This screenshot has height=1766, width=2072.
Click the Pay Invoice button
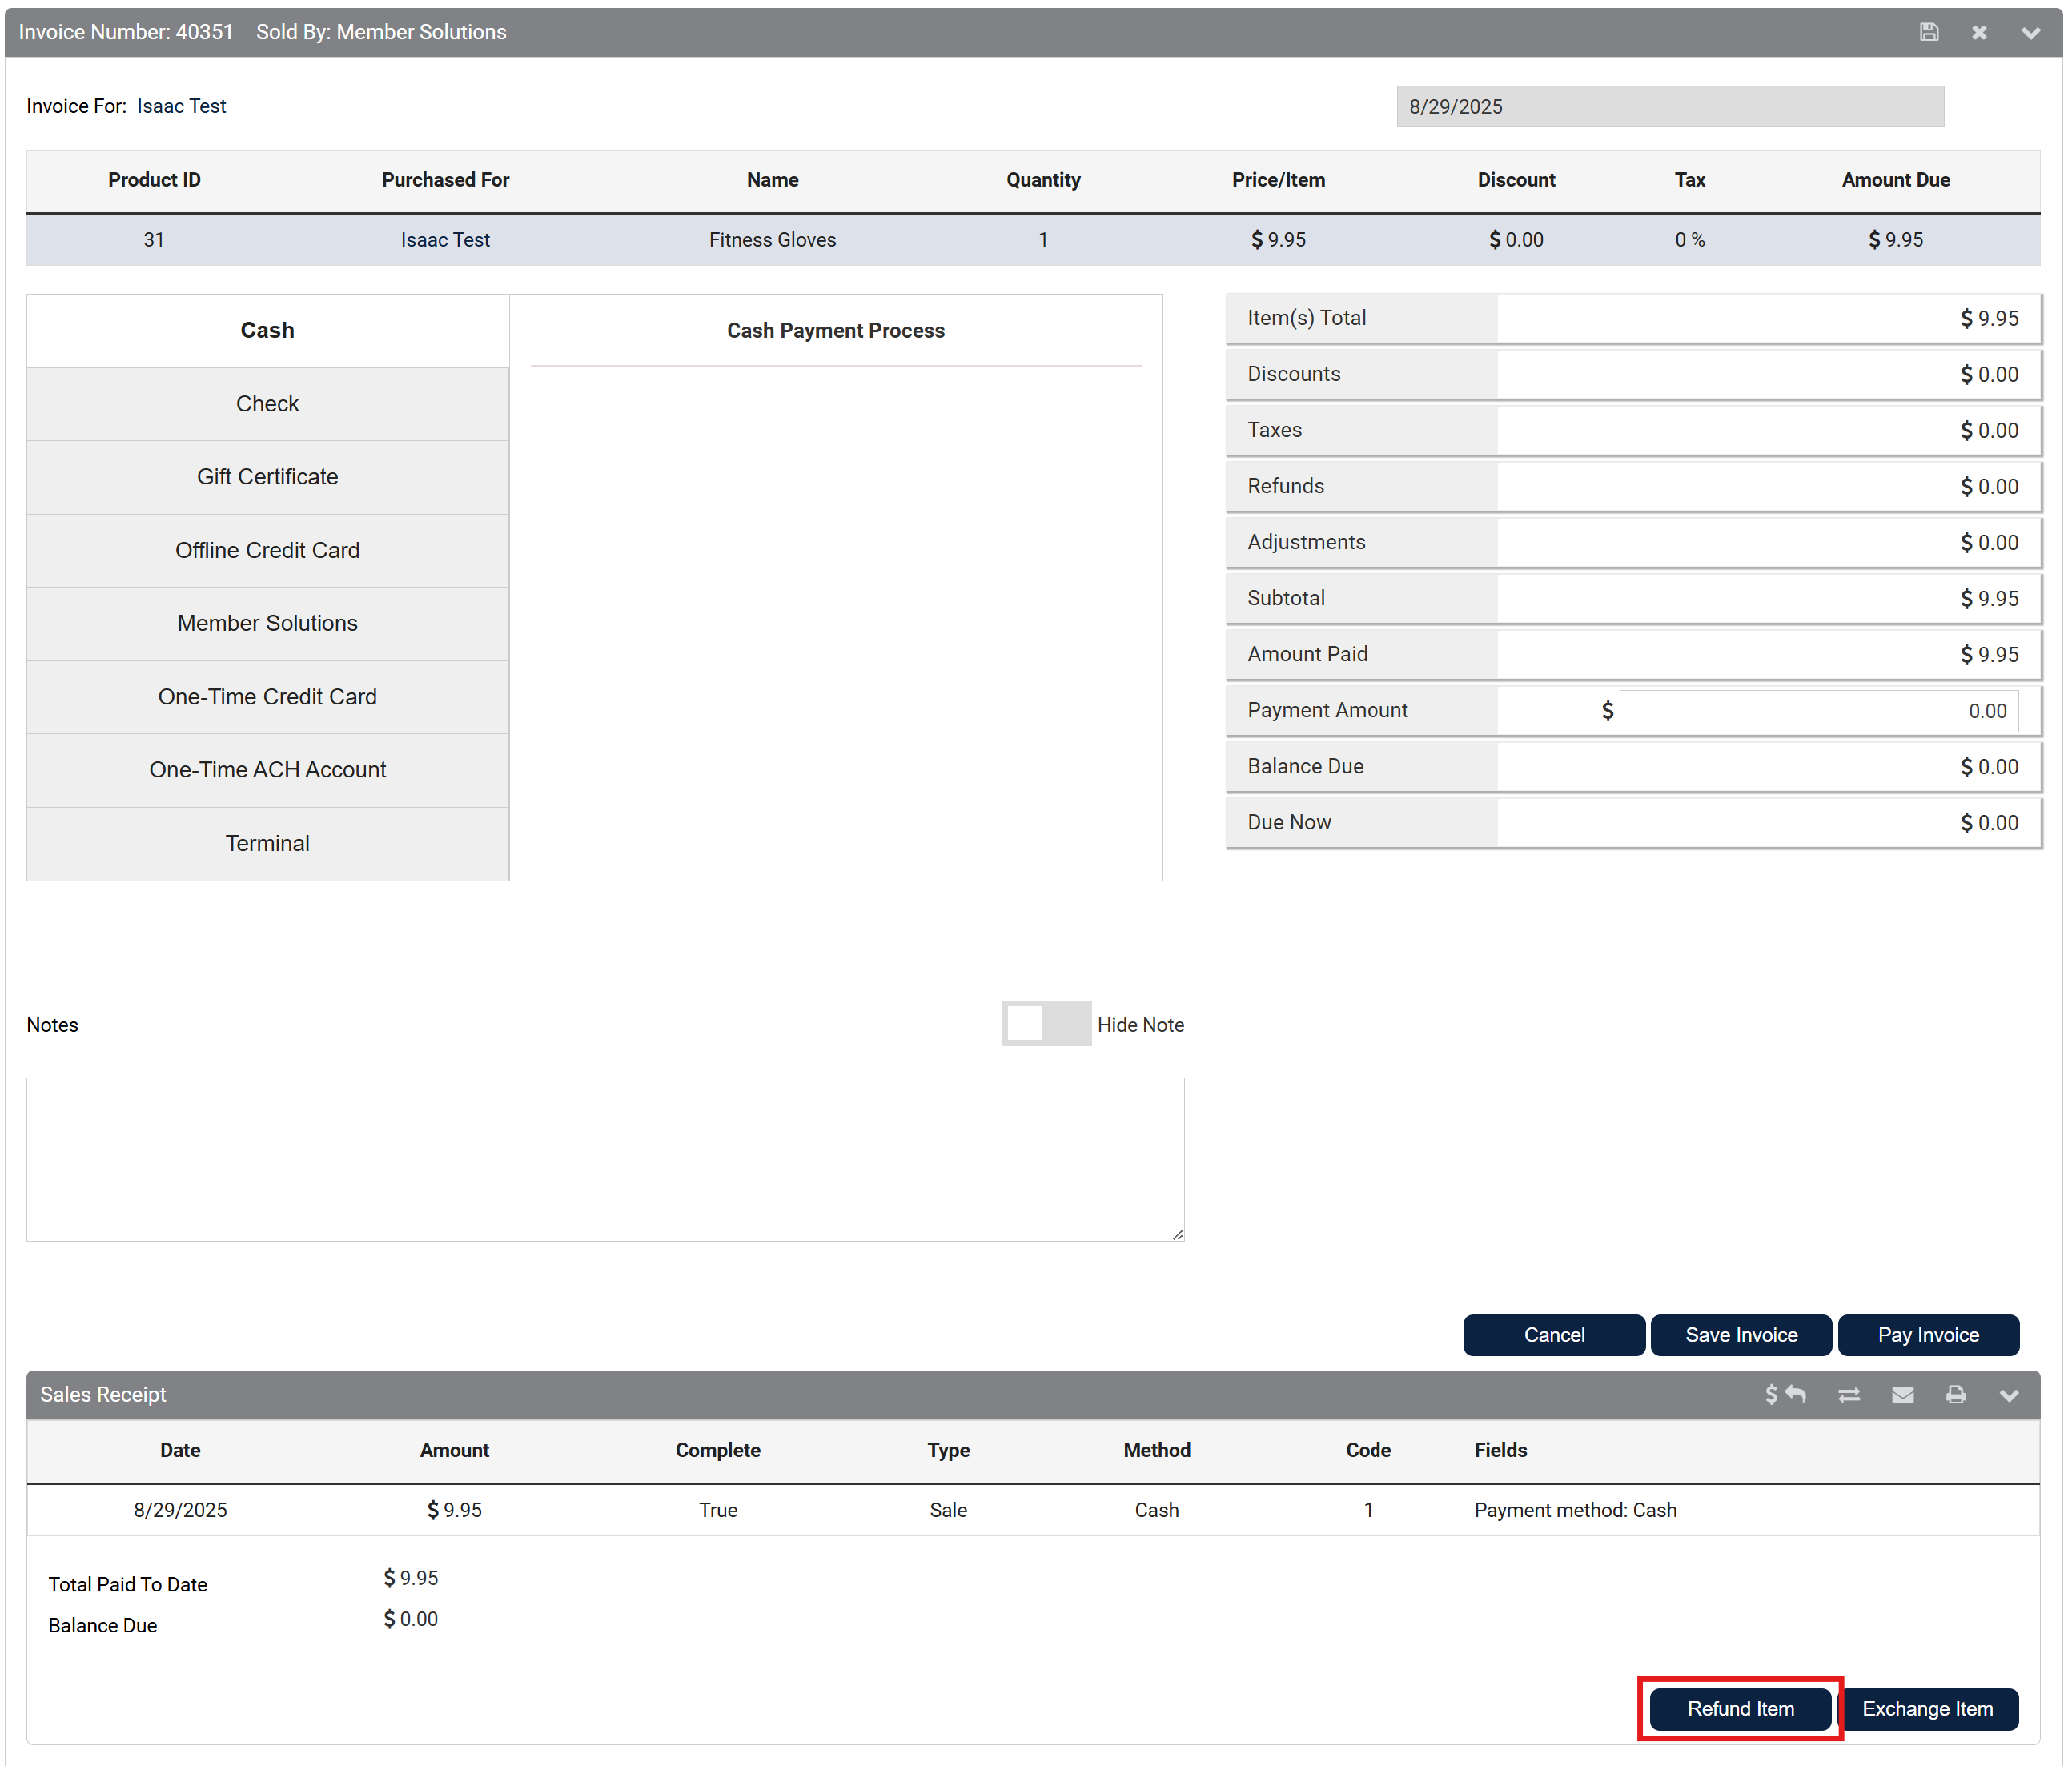[x=1927, y=1335]
